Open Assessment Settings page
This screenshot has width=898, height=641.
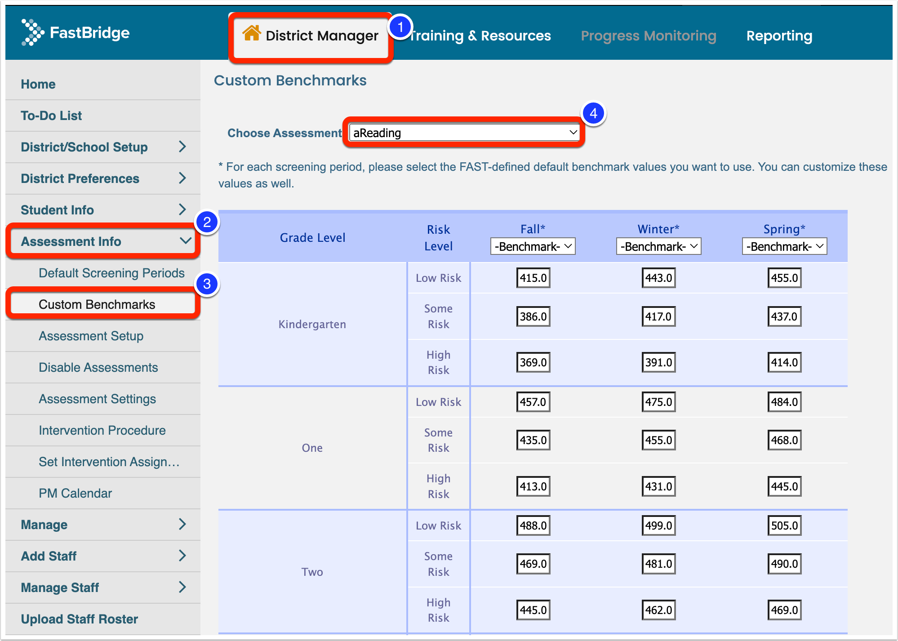tap(97, 399)
